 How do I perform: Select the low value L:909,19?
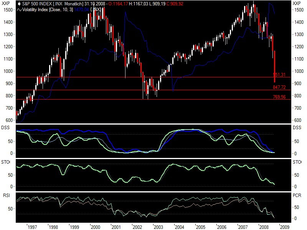tap(157, 4)
